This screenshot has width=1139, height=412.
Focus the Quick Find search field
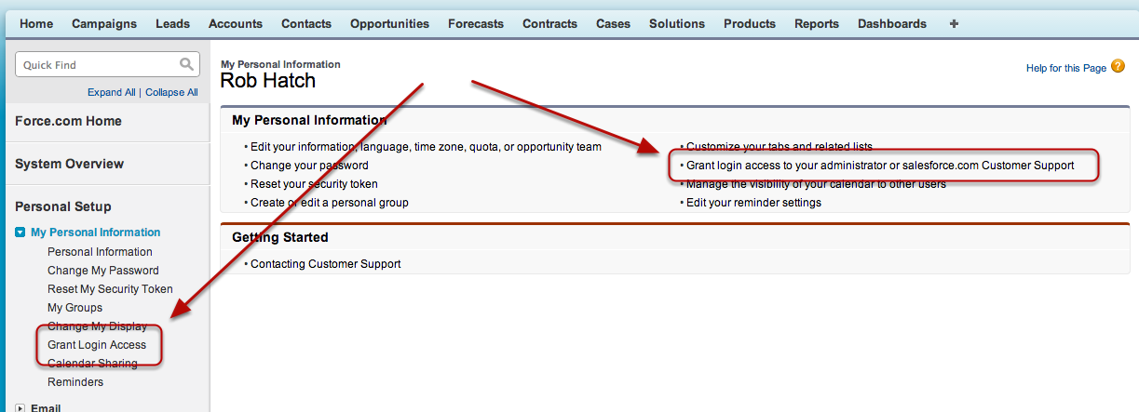98,64
